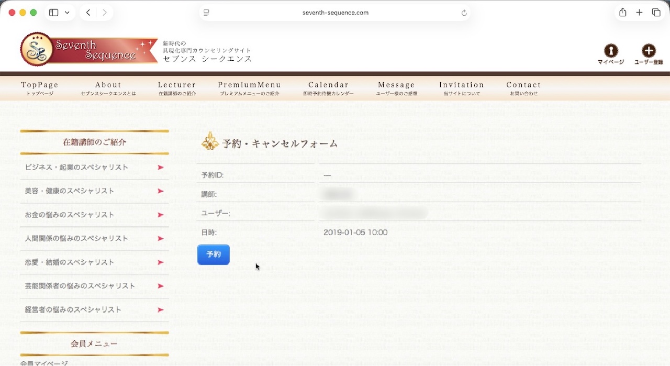This screenshot has height=366, width=670.
Task: Click Safari's Share icon
Action: click(x=622, y=13)
